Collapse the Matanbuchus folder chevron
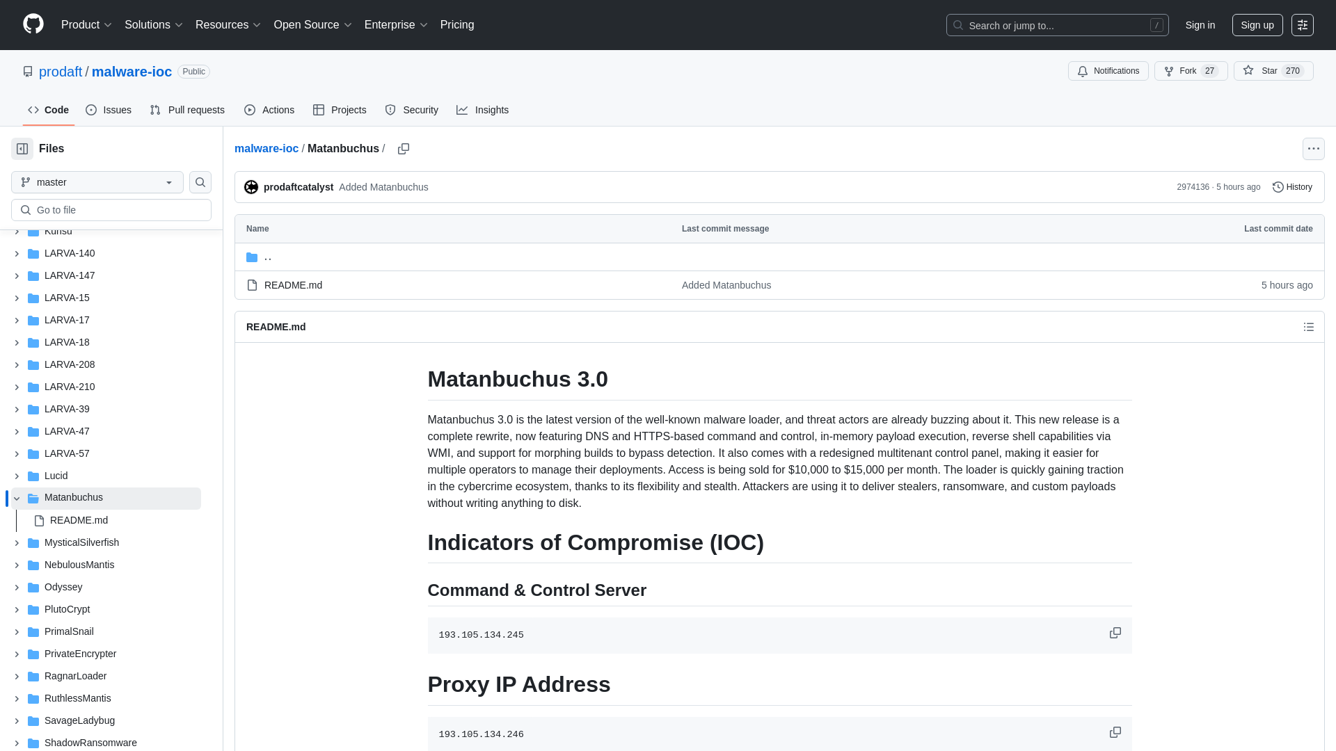1336x751 pixels. pyautogui.click(x=17, y=499)
